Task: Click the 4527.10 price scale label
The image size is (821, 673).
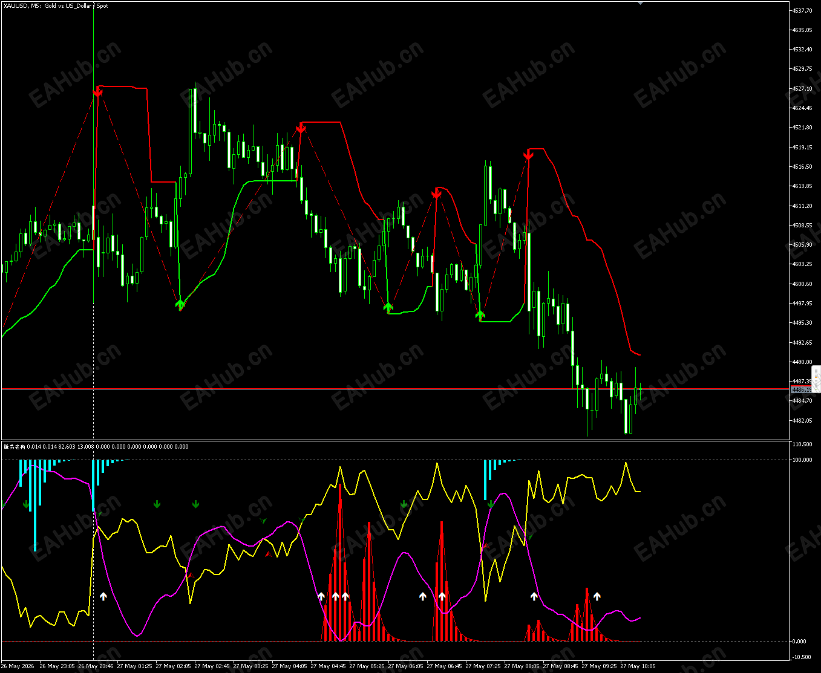Action: [x=802, y=88]
